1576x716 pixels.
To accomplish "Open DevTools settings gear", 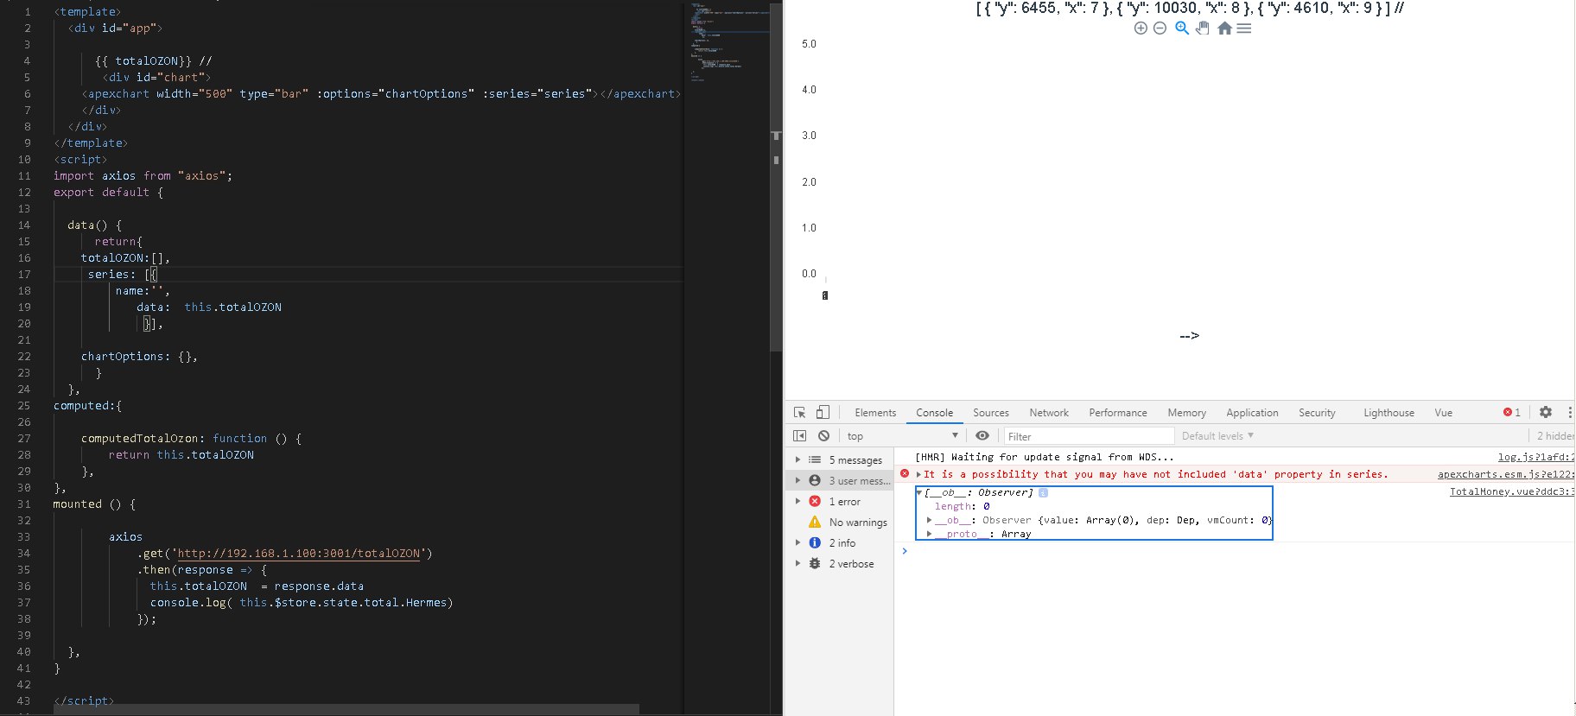I will pos(1546,413).
